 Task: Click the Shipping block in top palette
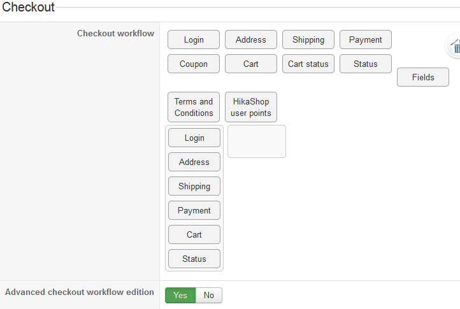(x=308, y=40)
